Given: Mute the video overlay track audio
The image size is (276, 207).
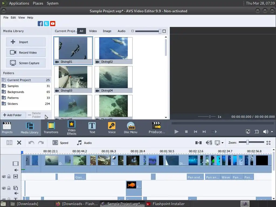Looking at the screenshot, I should pos(16,193).
